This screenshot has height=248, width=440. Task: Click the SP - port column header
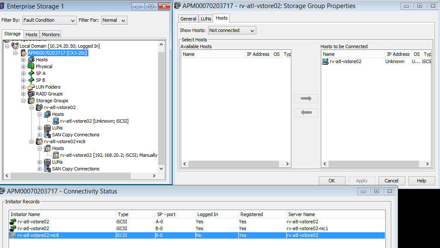(x=175, y=214)
